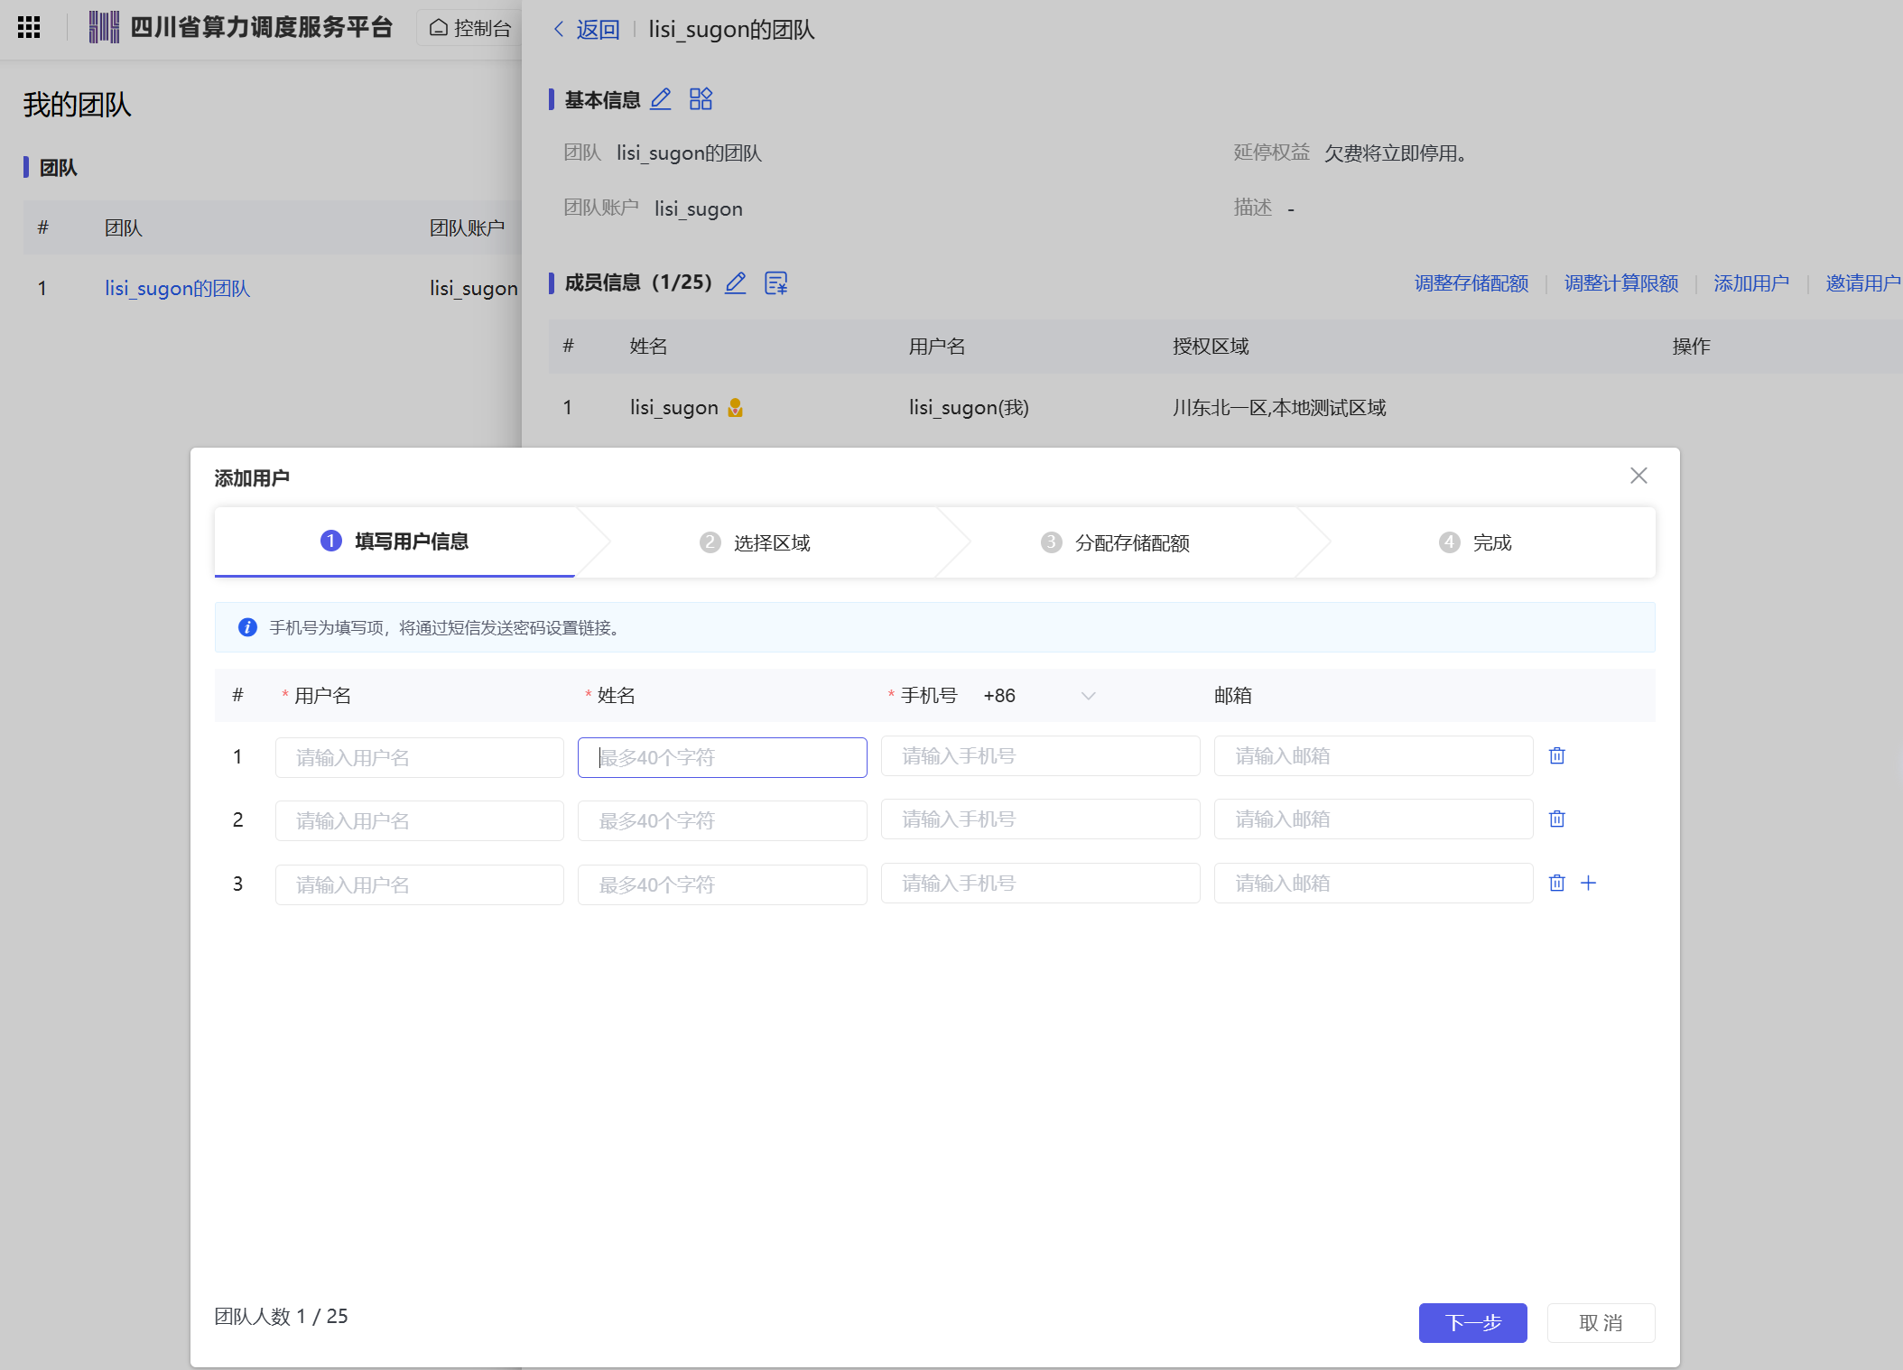This screenshot has width=1903, height=1370.
Task: Edit 基本信息 with pencil icon
Action: coord(661,99)
